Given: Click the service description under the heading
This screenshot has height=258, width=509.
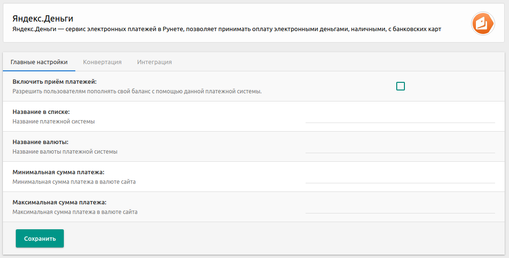Looking at the screenshot, I should 226,29.
